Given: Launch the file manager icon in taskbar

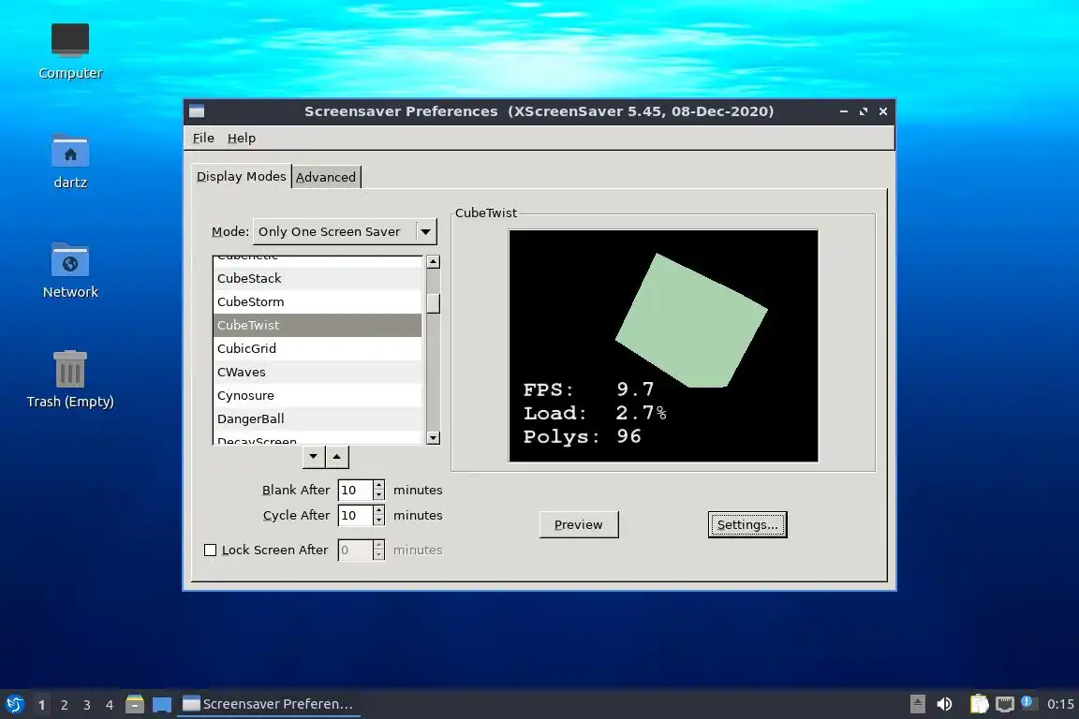Looking at the screenshot, I should pos(135,704).
